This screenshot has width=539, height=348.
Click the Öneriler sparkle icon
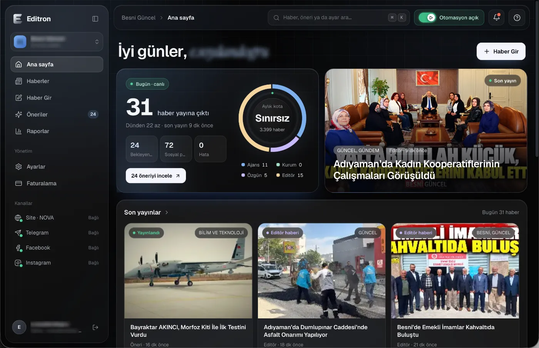coord(18,115)
